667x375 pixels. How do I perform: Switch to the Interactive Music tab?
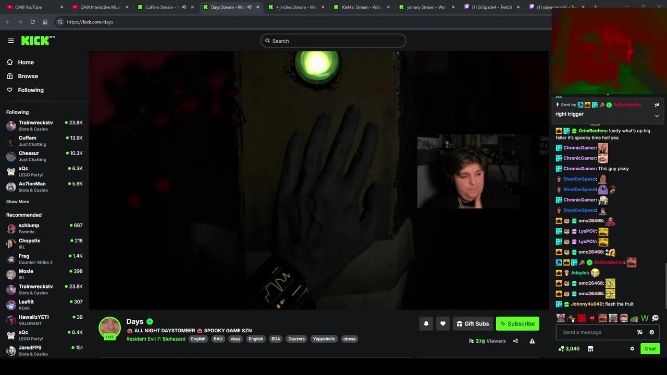(100, 7)
